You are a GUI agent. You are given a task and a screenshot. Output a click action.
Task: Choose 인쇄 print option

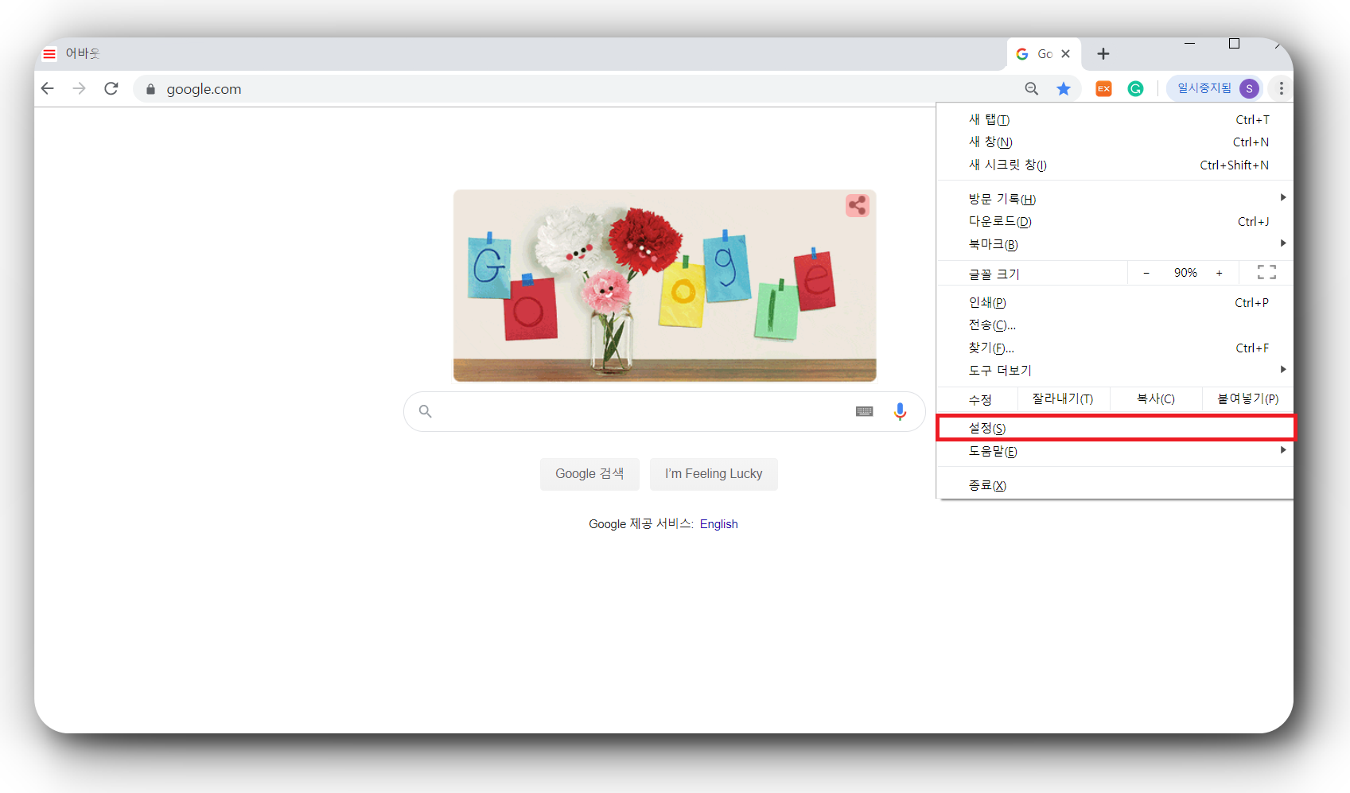[x=1115, y=302]
